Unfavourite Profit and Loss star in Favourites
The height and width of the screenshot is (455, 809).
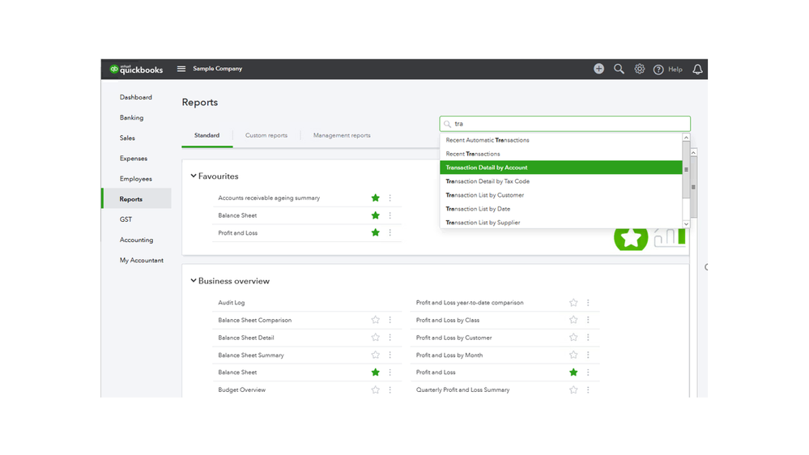(375, 232)
